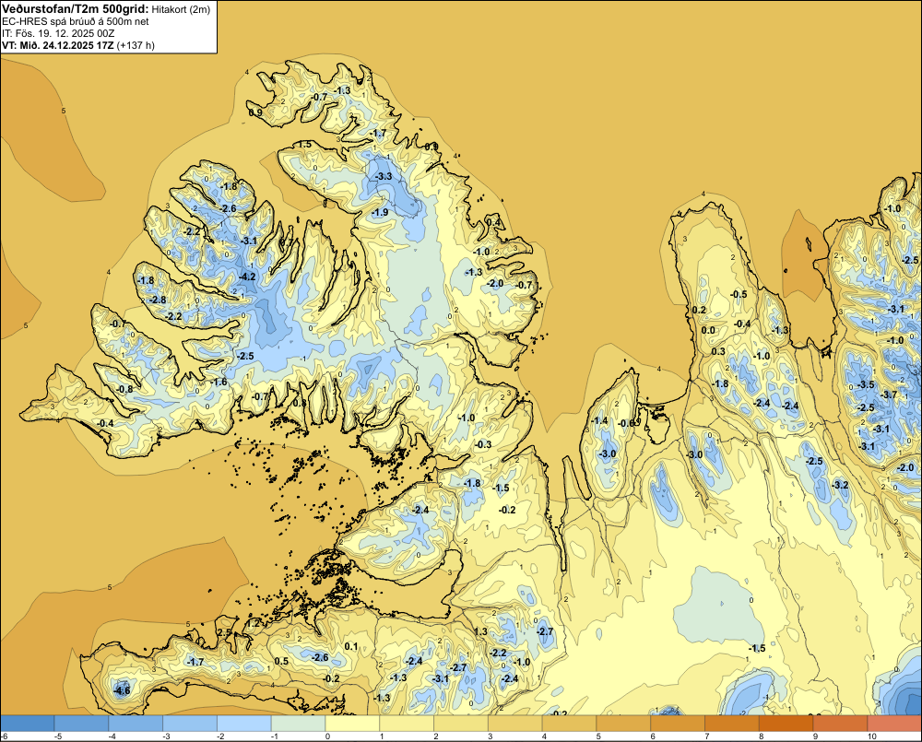922x742 pixels.
Task: Click the '-2.8' temperature value
Action: coord(158,300)
